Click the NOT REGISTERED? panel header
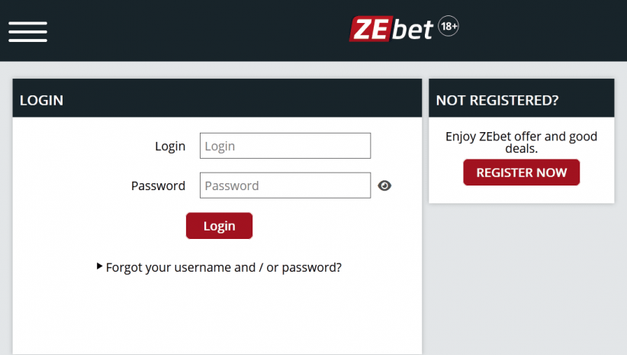 click(x=521, y=99)
